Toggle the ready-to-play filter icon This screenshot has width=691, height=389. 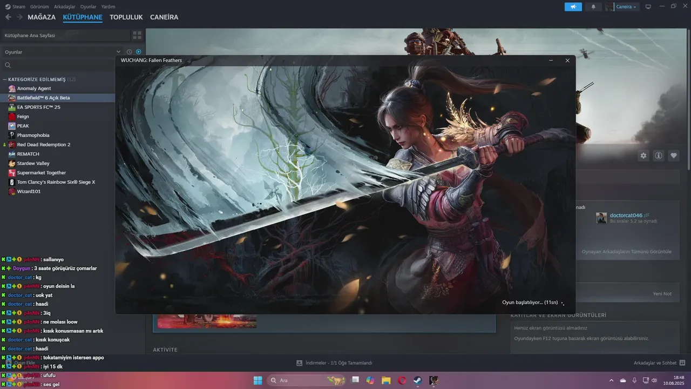[x=138, y=52]
